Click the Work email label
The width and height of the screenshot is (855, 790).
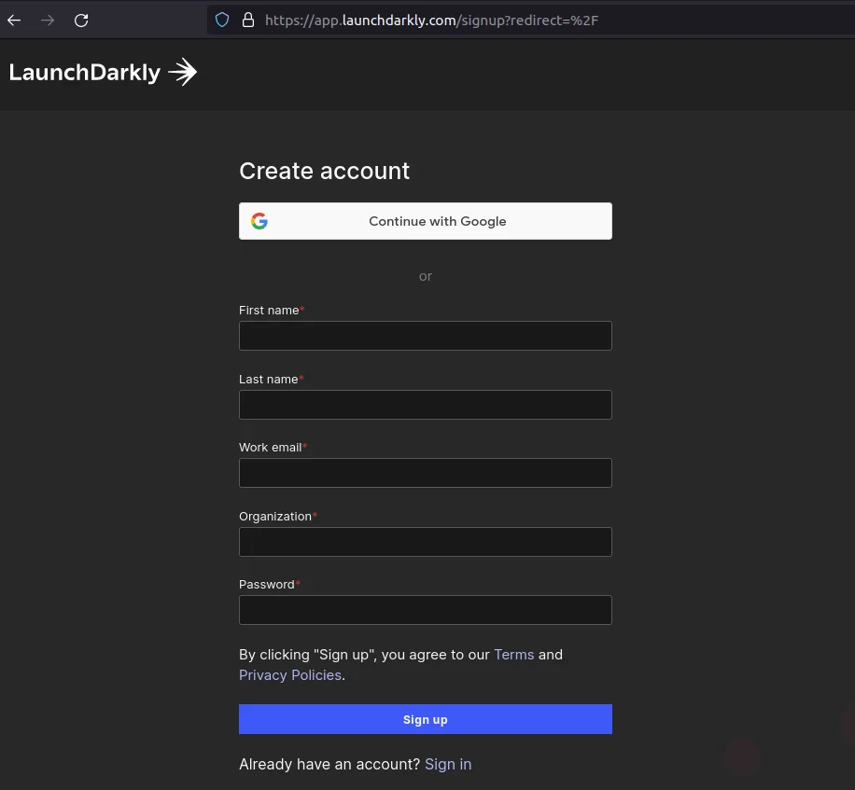(x=271, y=448)
